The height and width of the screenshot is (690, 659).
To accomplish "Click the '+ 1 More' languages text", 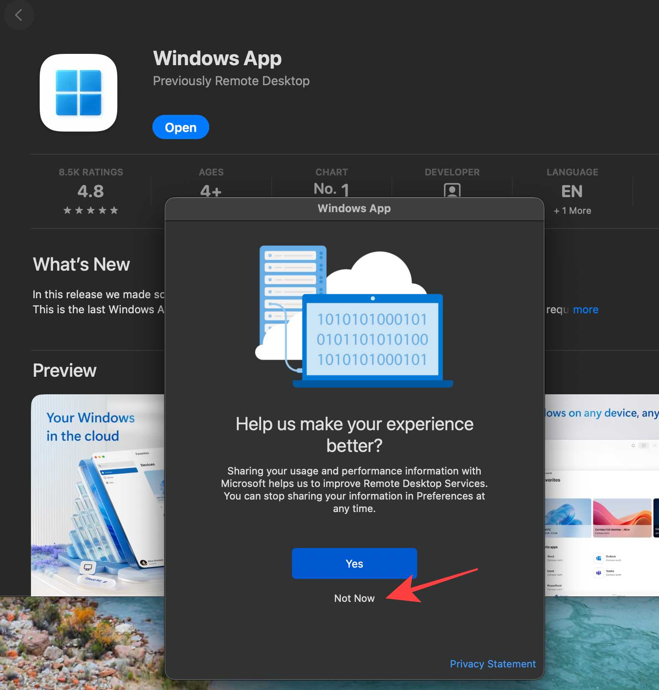I will [x=572, y=211].
